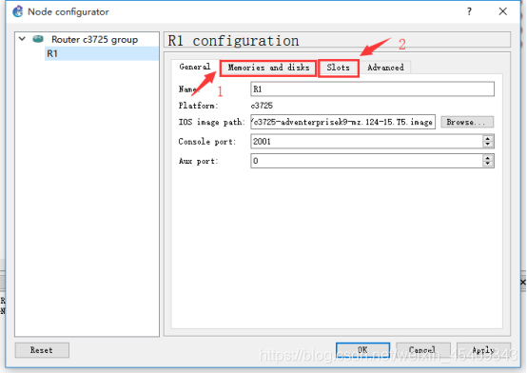Click the router icon beside c3725 group
The image size is (527, 373).
pyautogui.click(x=38, y=39)
